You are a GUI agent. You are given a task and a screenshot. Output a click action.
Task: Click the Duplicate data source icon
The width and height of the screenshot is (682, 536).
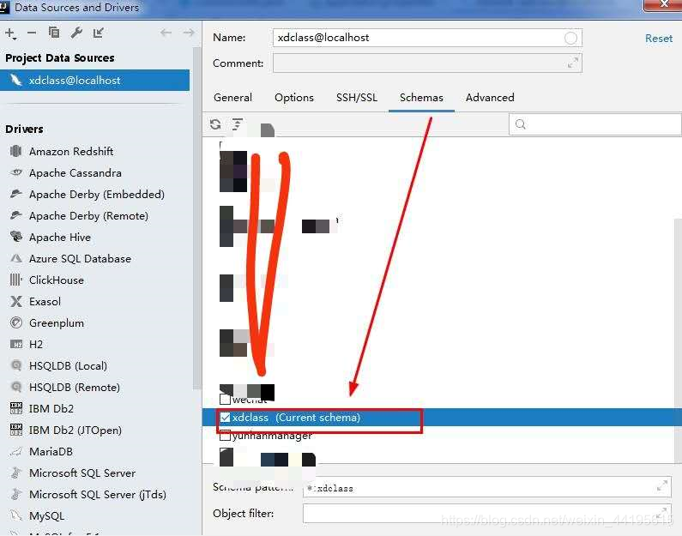[54, 33]
